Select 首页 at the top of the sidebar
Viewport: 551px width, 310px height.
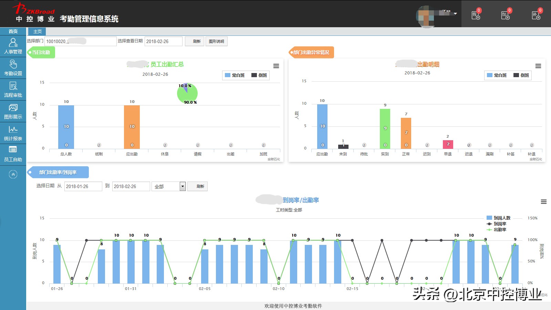coord(13,31)
